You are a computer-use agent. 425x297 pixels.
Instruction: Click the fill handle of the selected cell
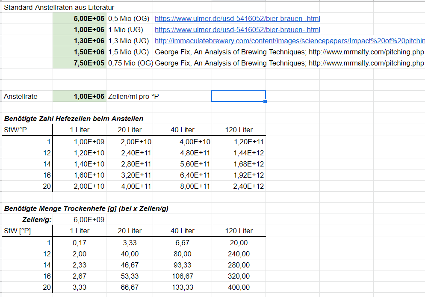(x=265, y=101)
